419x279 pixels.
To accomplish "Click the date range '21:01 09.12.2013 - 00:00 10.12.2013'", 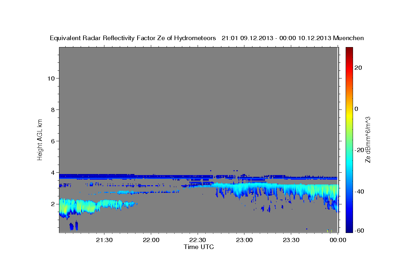I will coord(277,38).
